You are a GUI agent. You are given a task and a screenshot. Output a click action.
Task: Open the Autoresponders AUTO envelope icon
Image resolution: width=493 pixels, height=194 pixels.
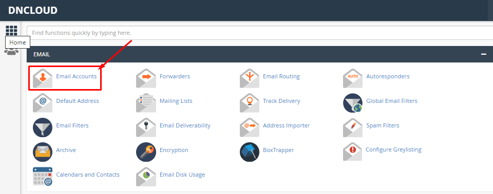(353, 78)
